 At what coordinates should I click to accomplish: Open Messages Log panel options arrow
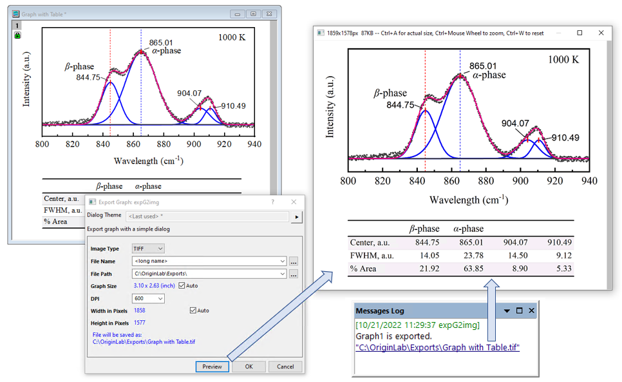click(x=507, y=310)
